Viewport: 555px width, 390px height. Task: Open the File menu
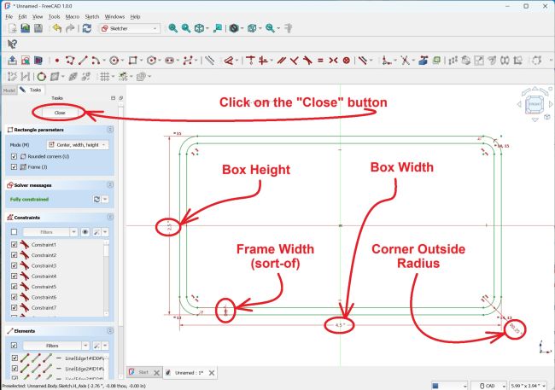click(x=9, y=16)
